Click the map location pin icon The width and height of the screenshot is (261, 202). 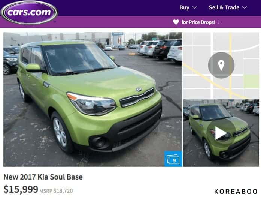pos(221,65)
